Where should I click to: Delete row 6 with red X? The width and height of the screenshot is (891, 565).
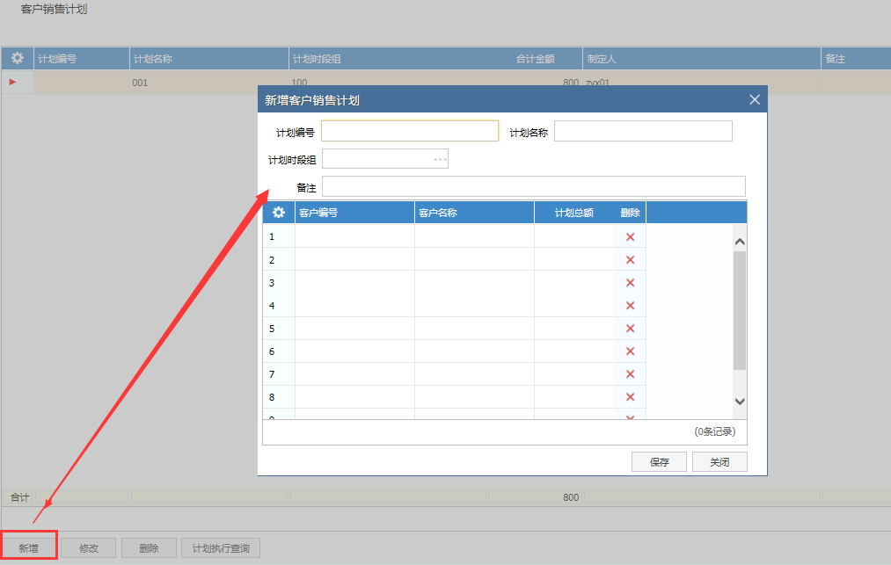click(630, 351)
